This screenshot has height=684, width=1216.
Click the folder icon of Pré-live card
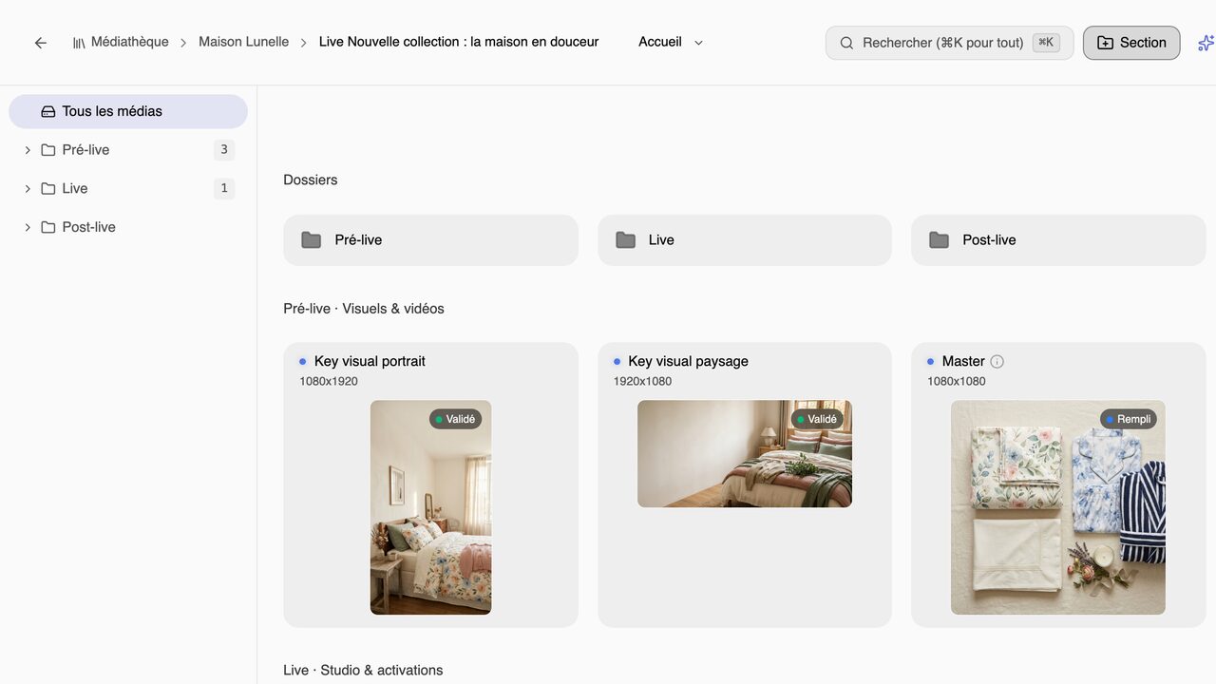tap(311, 239)
